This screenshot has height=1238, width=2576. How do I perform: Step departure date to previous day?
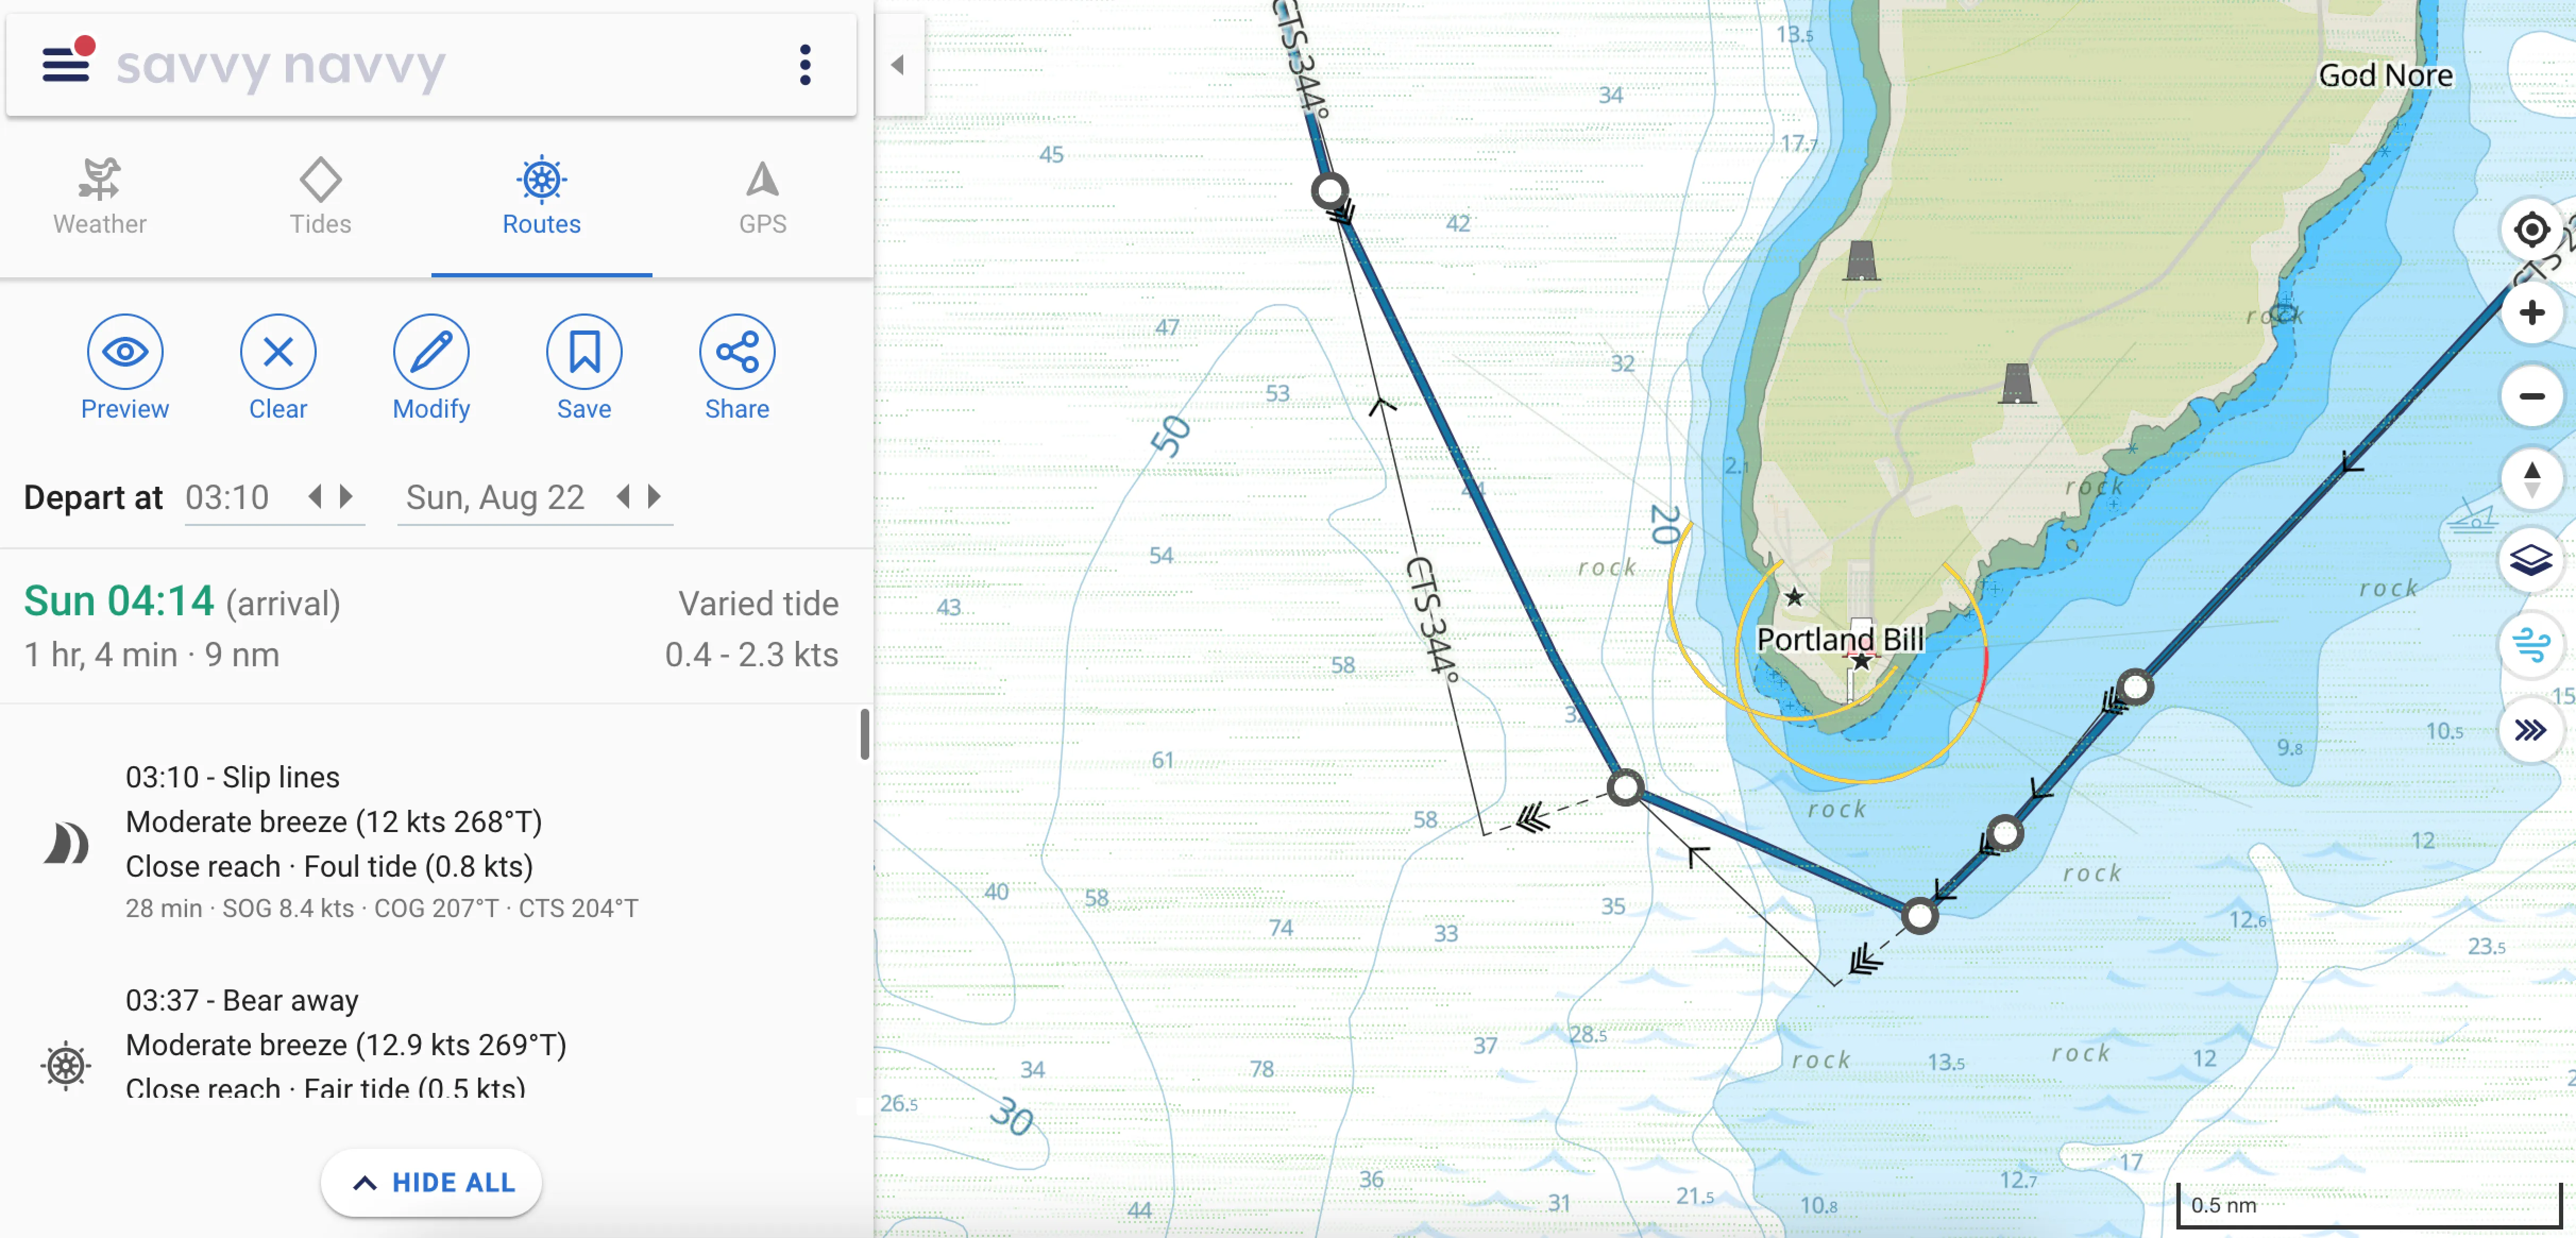(x=623, y=496)
